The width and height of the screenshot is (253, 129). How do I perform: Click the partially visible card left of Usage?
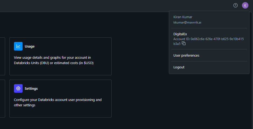(x=2, y=56)
